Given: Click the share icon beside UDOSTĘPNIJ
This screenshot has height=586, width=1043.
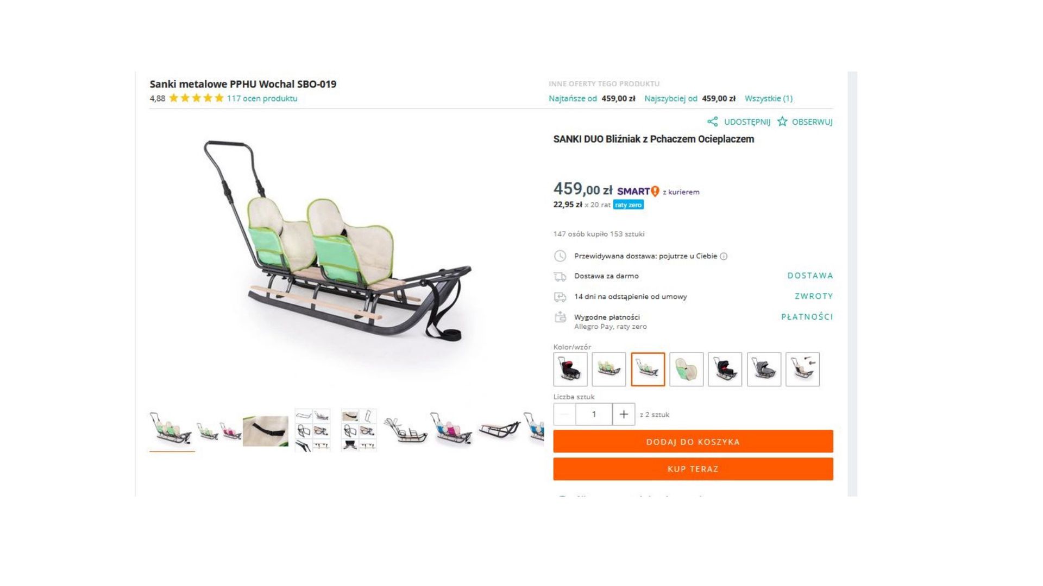Looking at the screenshot, I should (x=712, y=122).
